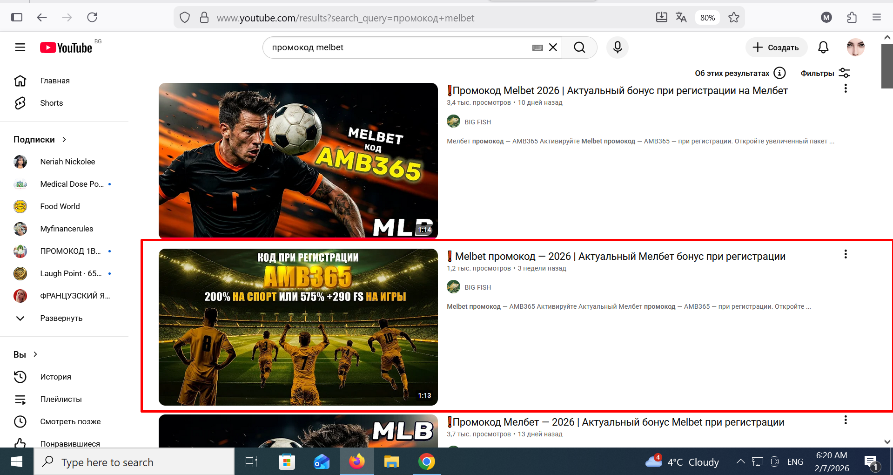Screen dimensions: 893x475
Task: Open the Firefox sidebar panel icon
Action: (17, 17)
